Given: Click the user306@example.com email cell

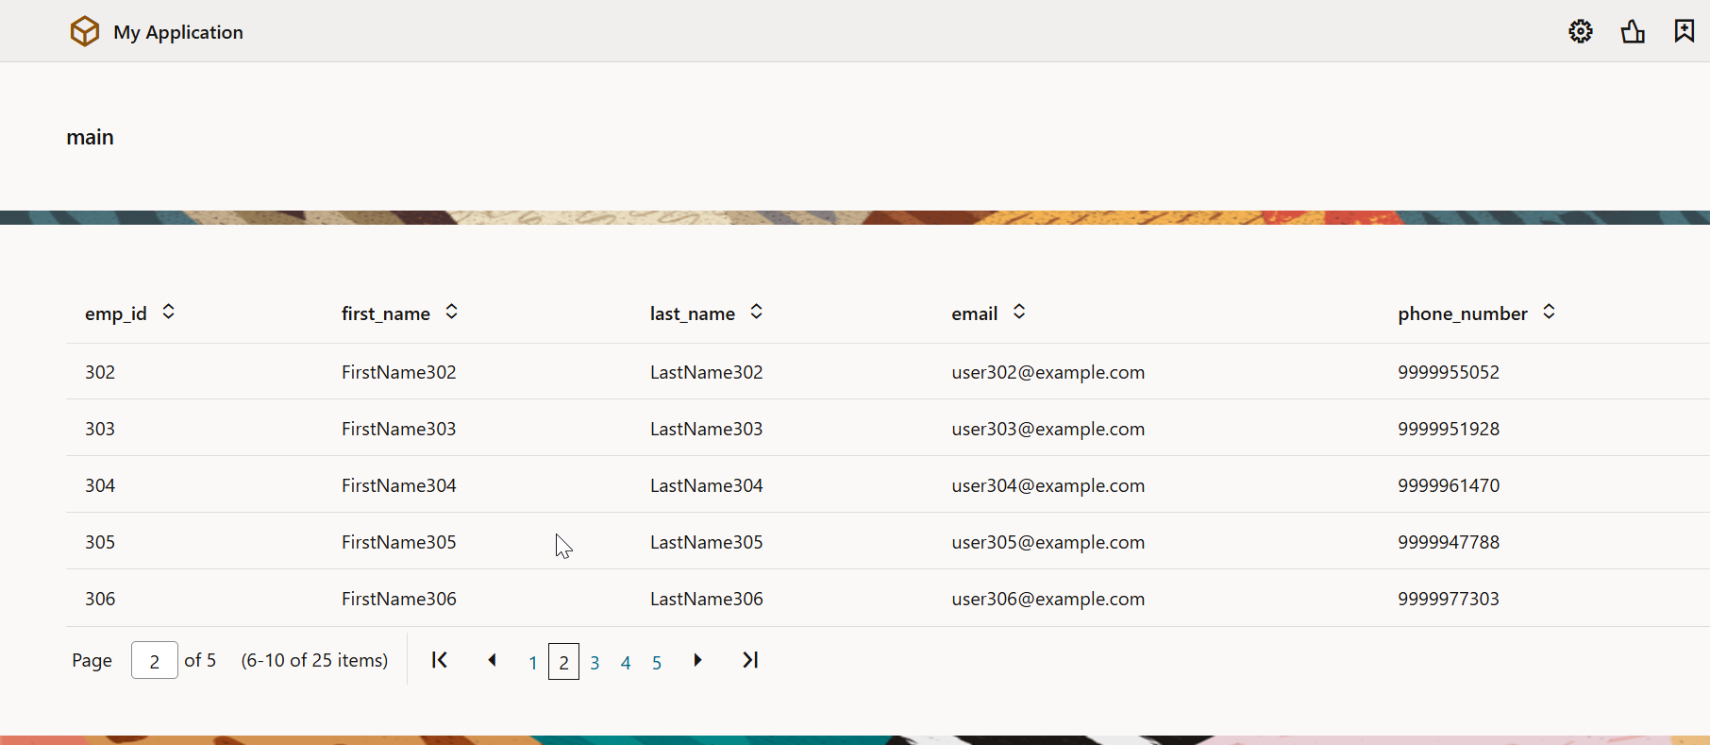Looking at the screenshot, I should 1048,599.
